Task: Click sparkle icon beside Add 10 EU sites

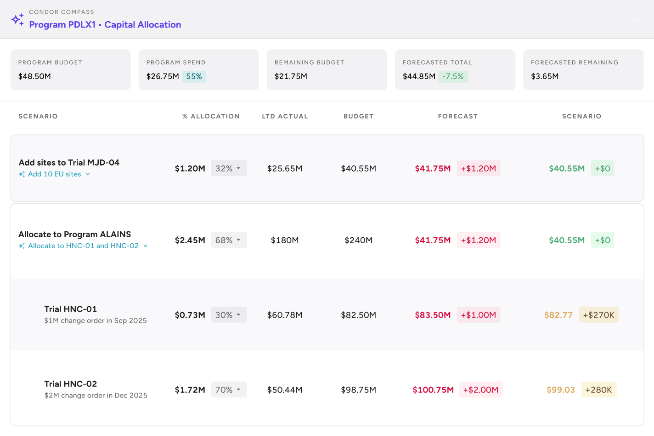Action: pos(22,174)
